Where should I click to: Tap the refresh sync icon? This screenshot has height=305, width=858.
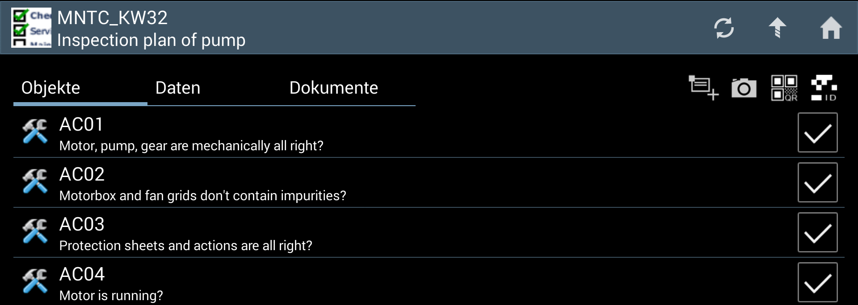click(724, 28)
